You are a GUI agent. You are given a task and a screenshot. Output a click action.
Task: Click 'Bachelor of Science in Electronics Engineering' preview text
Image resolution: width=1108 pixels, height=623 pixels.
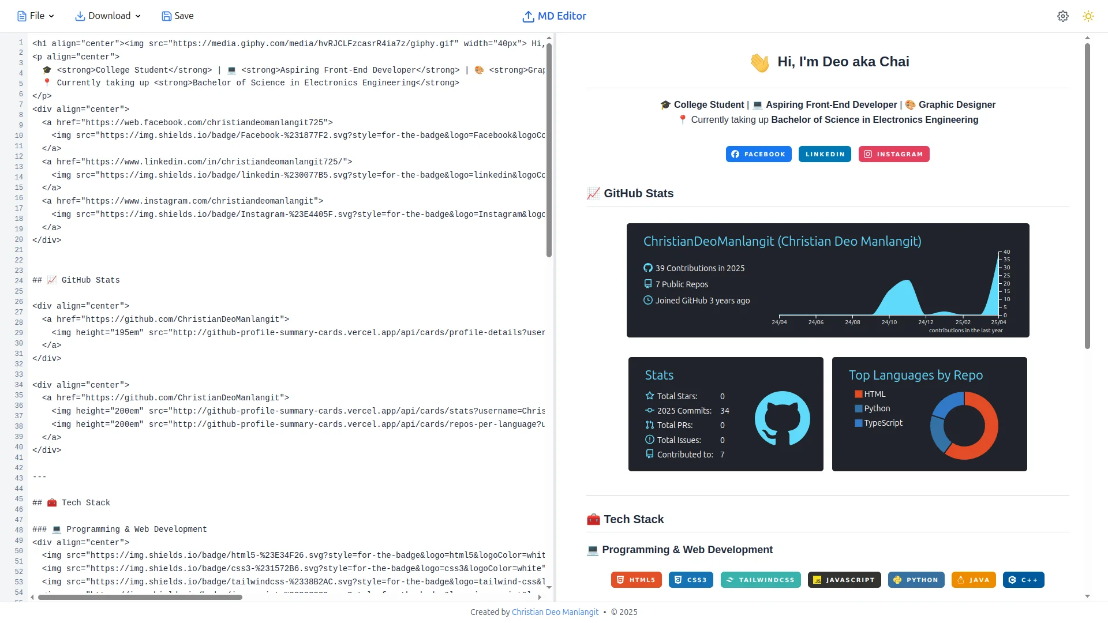point(875,119)
